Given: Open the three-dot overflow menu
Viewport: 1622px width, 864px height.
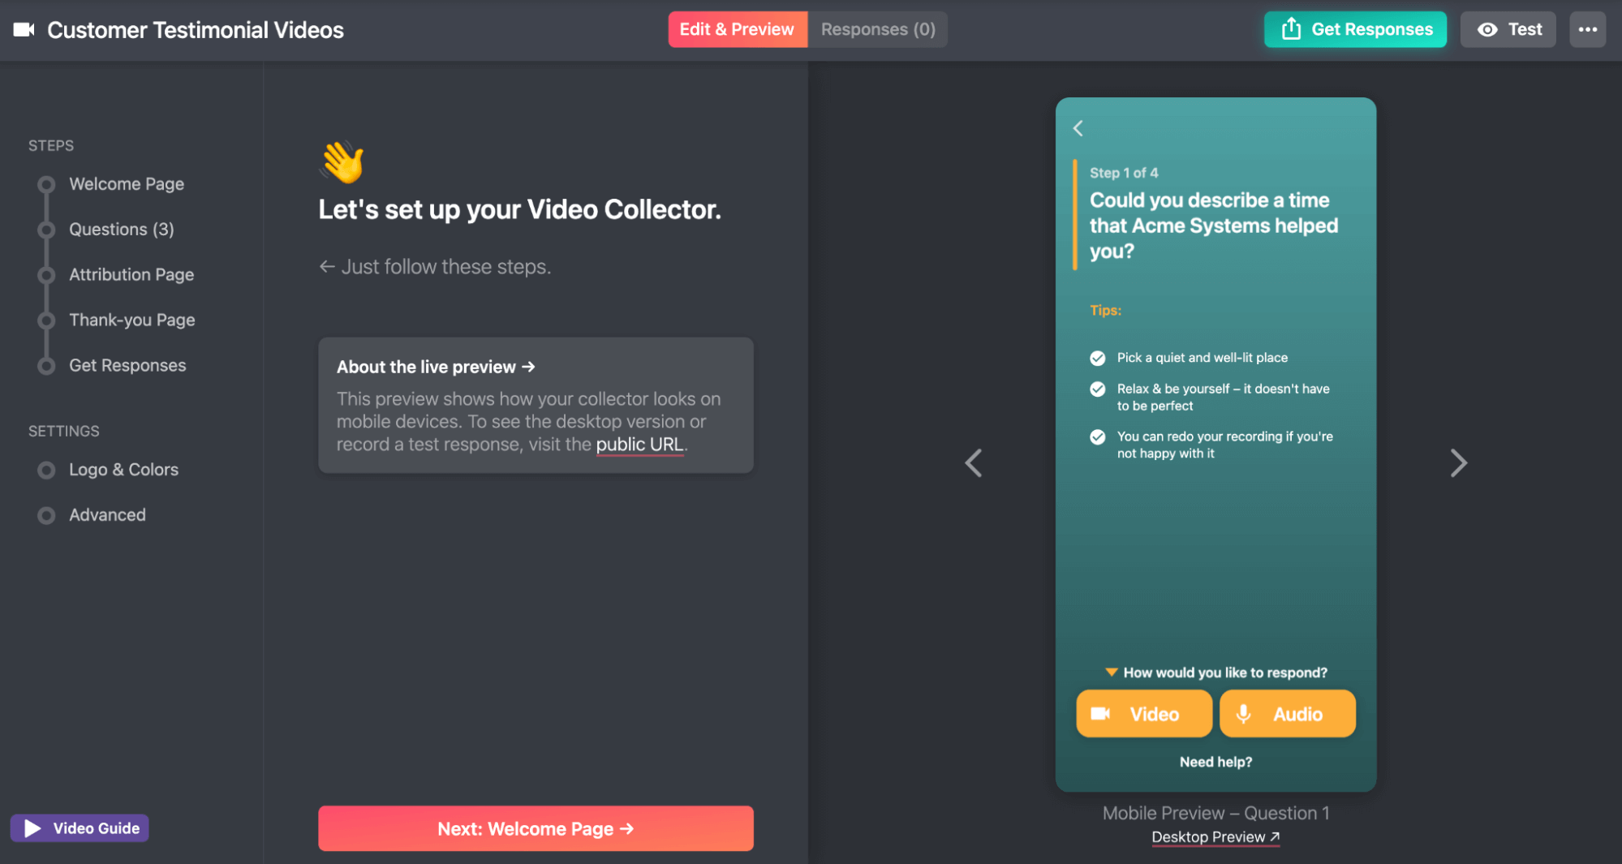Looking at the screenshot, I should pos(1587,29).
